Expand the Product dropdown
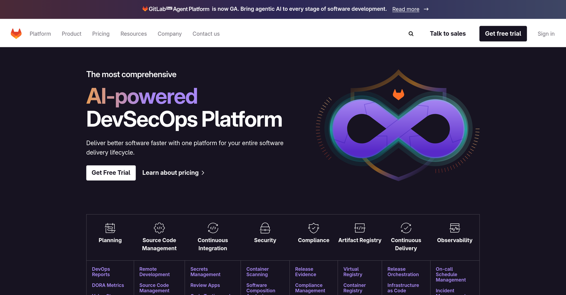 (x=71, y=33)
